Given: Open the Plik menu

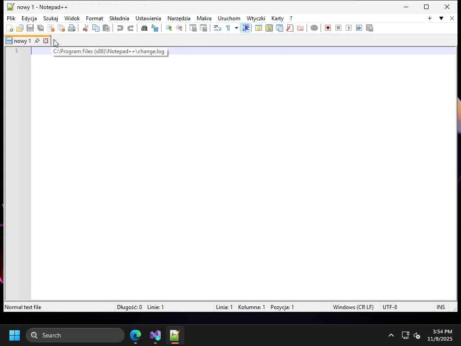Looking at the screenshot, I should pyautogui.click(x=11, y=18).
